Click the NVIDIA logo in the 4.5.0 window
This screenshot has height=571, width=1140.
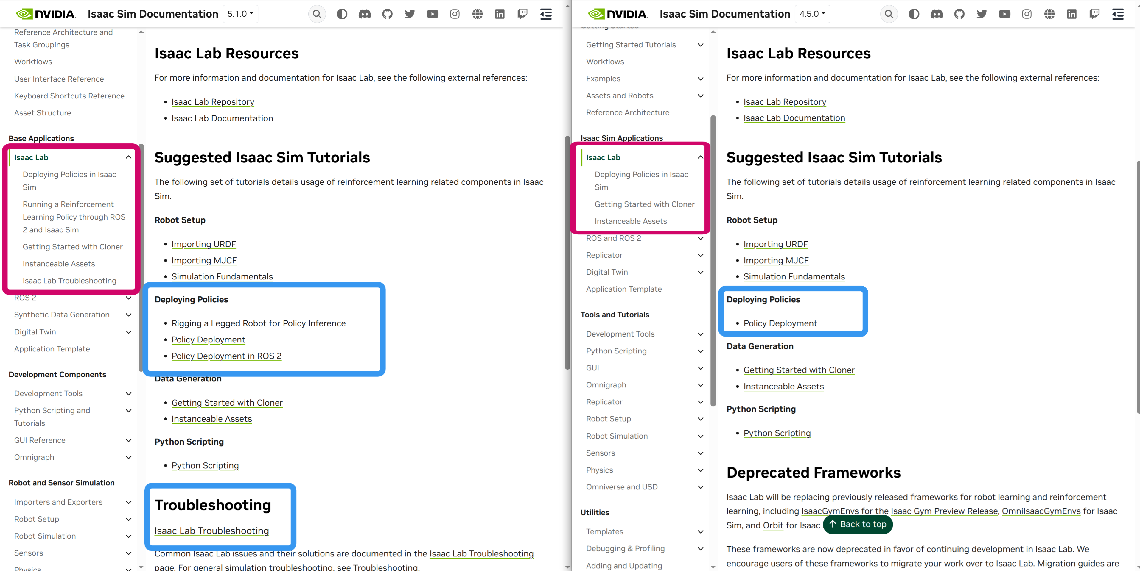(x=618, y=14)
